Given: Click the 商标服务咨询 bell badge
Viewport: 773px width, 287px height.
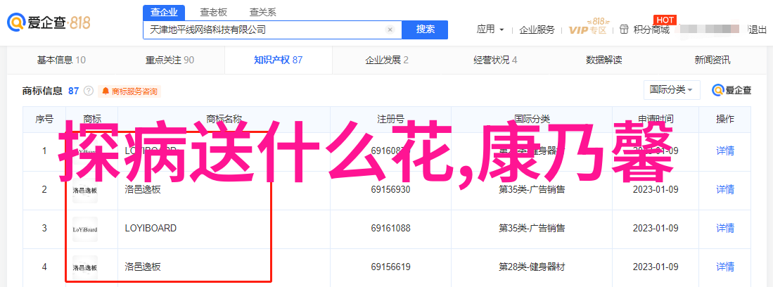Looking at the screenshot, I should coord(129,91).
